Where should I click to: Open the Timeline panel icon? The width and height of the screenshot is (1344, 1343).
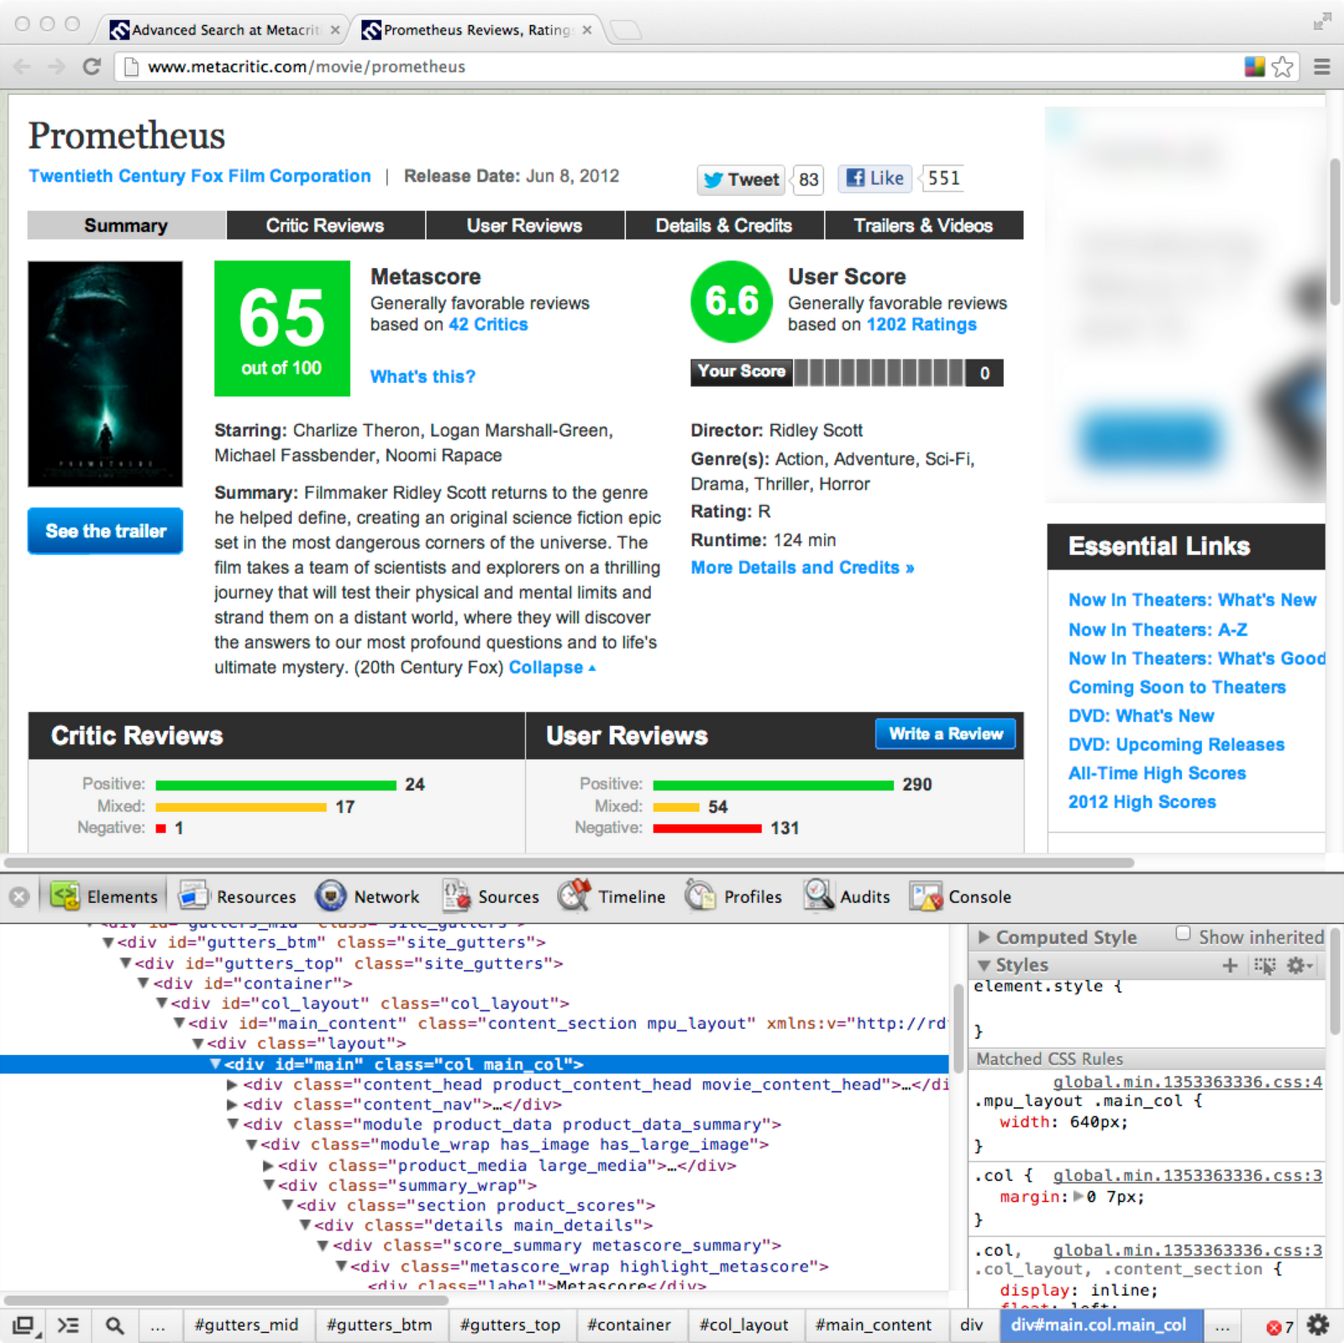(575, 896)
